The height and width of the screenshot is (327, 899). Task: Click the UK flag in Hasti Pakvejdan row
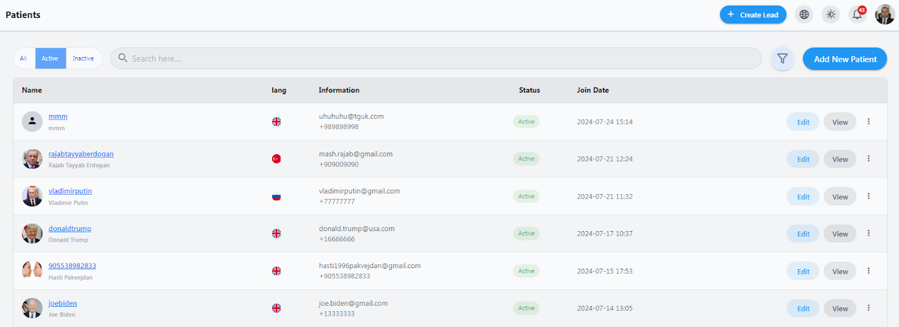point(276,271)
